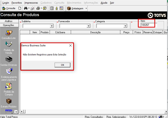Click the Descrição column header
Image resolution: width=168 pixels, height=118 pixels.
pos(95,32)
